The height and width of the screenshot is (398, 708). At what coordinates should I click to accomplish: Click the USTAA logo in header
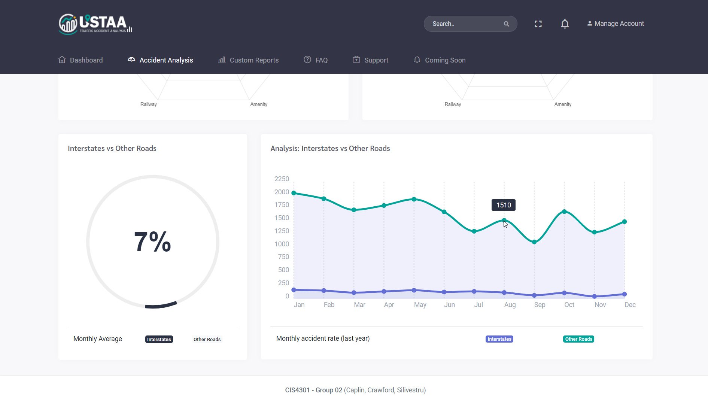95,24
